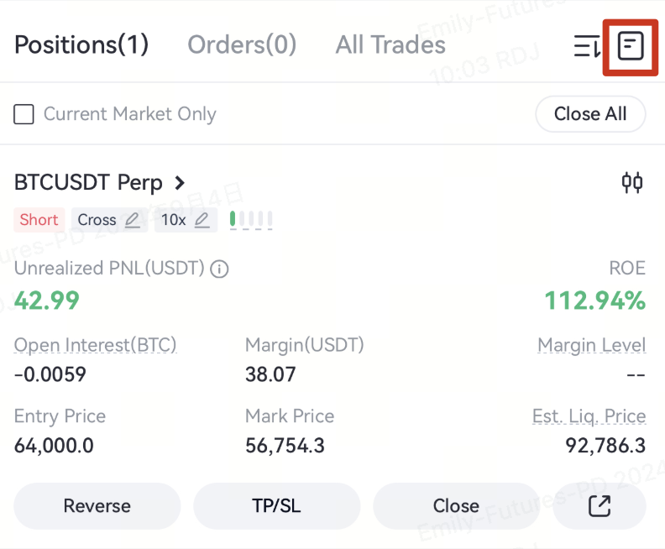Click the sort positions list icon
The width and height of the screenshot is (665, 549).
click(x=587, y=46)
